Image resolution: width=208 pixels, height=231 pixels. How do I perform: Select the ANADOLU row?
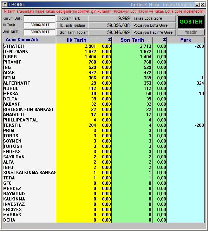point(104,115)
